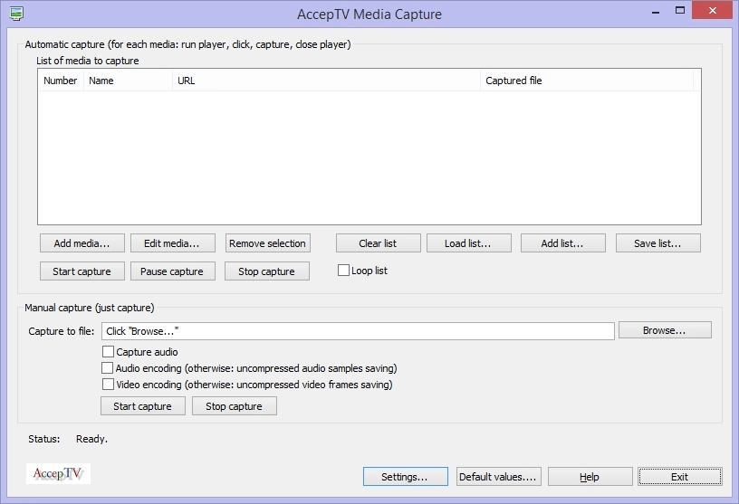Click the Edit media button

pos(172,243)
